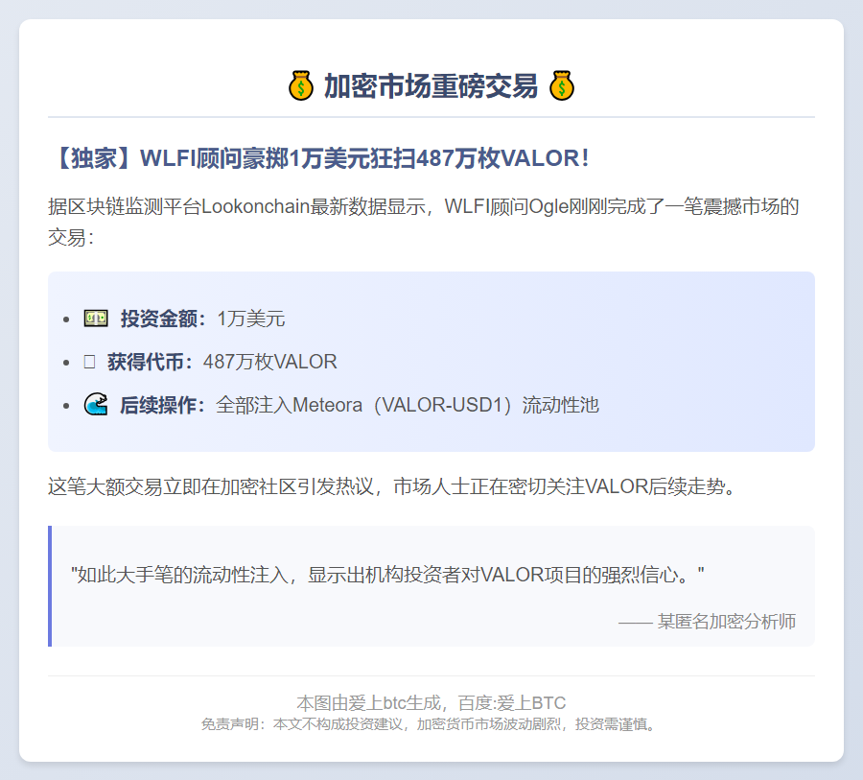The image size is (863, 780).
Task: Click the dollar bill emoji beside 投资金额
Action: click(x=95, y=317)
